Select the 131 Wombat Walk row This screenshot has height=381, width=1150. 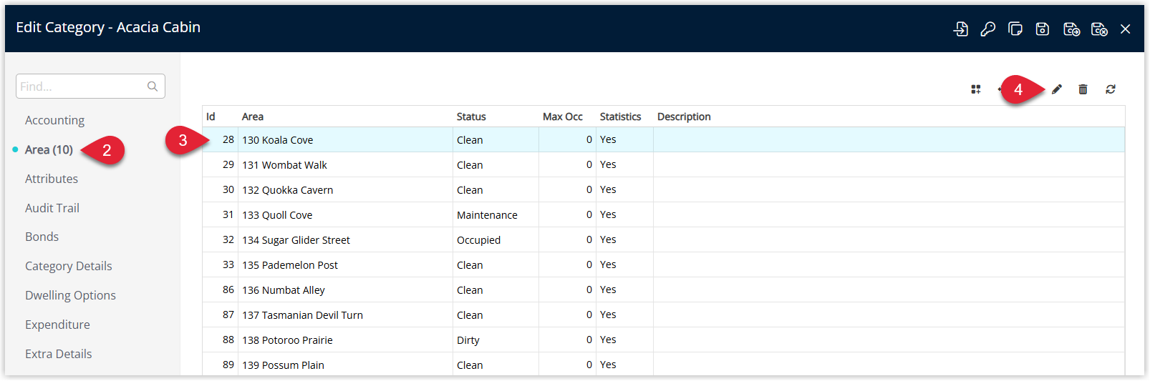pyautogui.click(x=664, y=164)
